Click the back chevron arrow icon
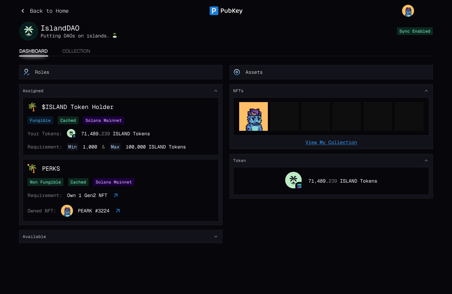Screen dimensions: 452x294 23,11
